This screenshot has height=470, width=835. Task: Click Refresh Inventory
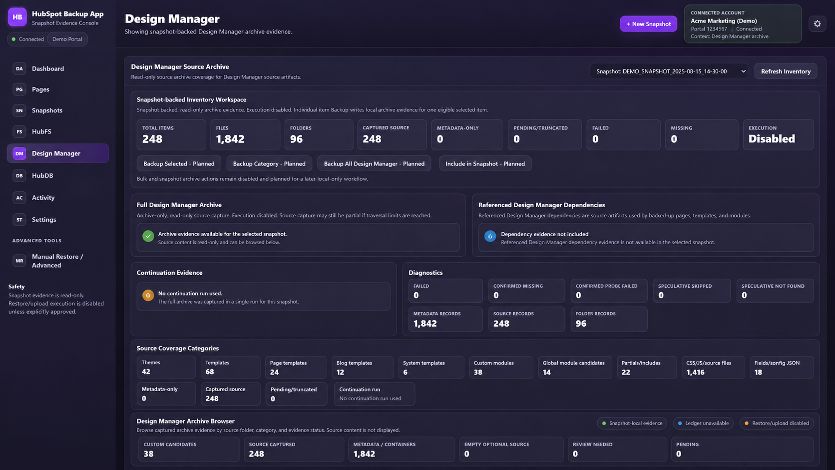(786, 71)
